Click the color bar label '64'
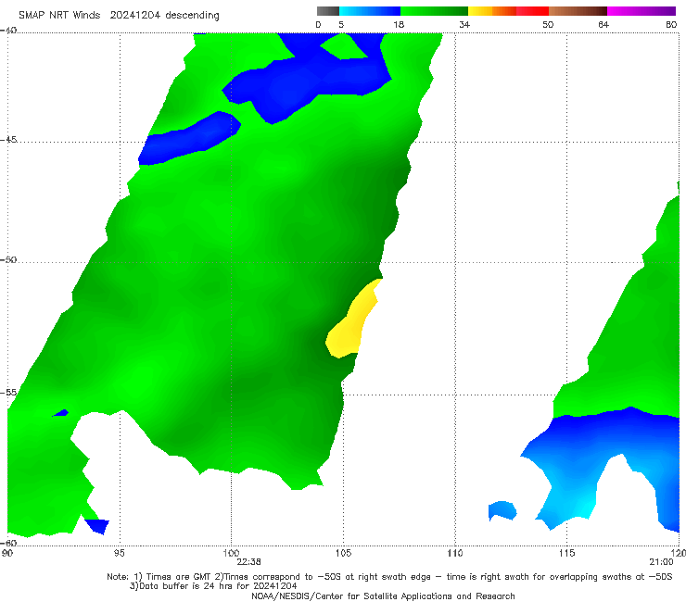686x602 pixels. click(x=603, y=24)
